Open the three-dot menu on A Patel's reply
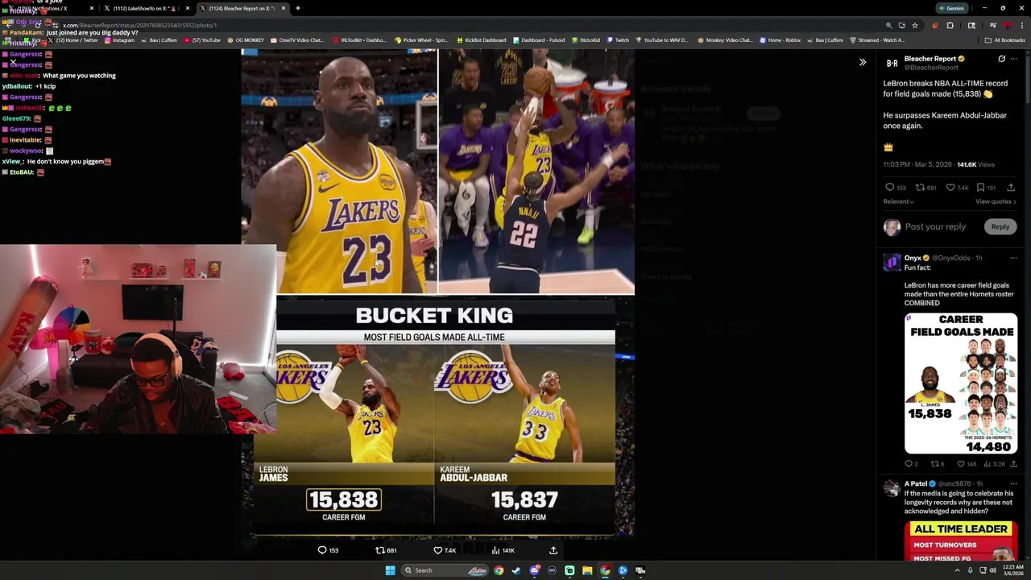This screenshot has height=580, width=1031. click(1013, 483)
